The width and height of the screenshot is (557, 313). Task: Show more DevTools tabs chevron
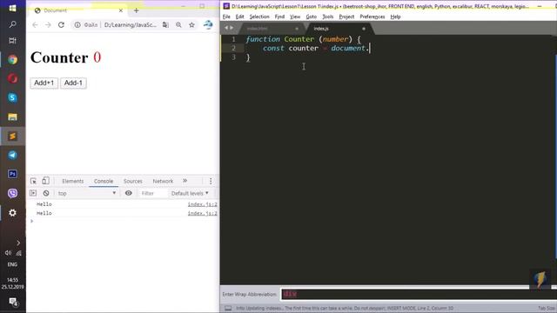pos(185,181)
